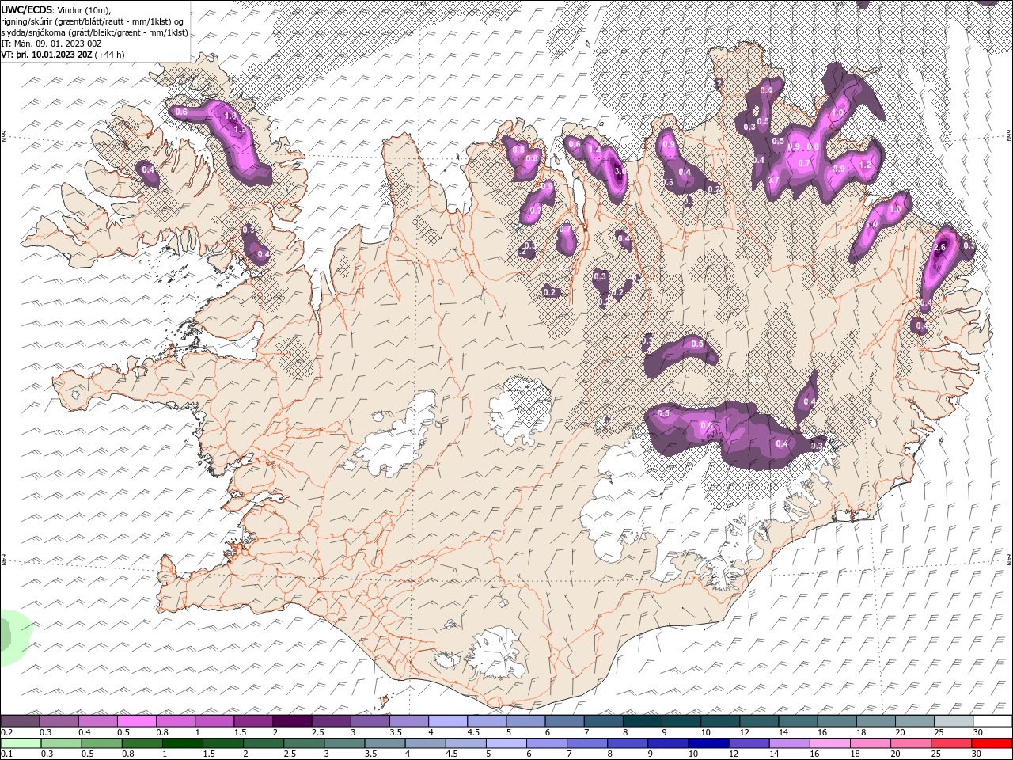
Task: Click the 'VT: þri. 10.01.2023 20Z' valid time
Action: pos(47,55)
